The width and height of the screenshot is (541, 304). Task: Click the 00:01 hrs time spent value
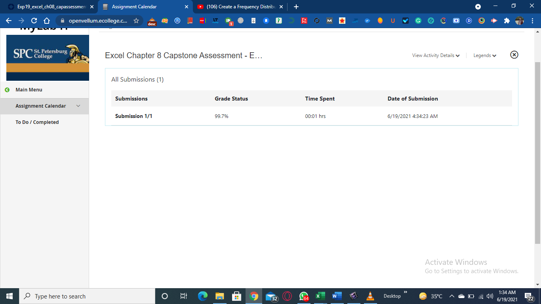tap(315, 116)
